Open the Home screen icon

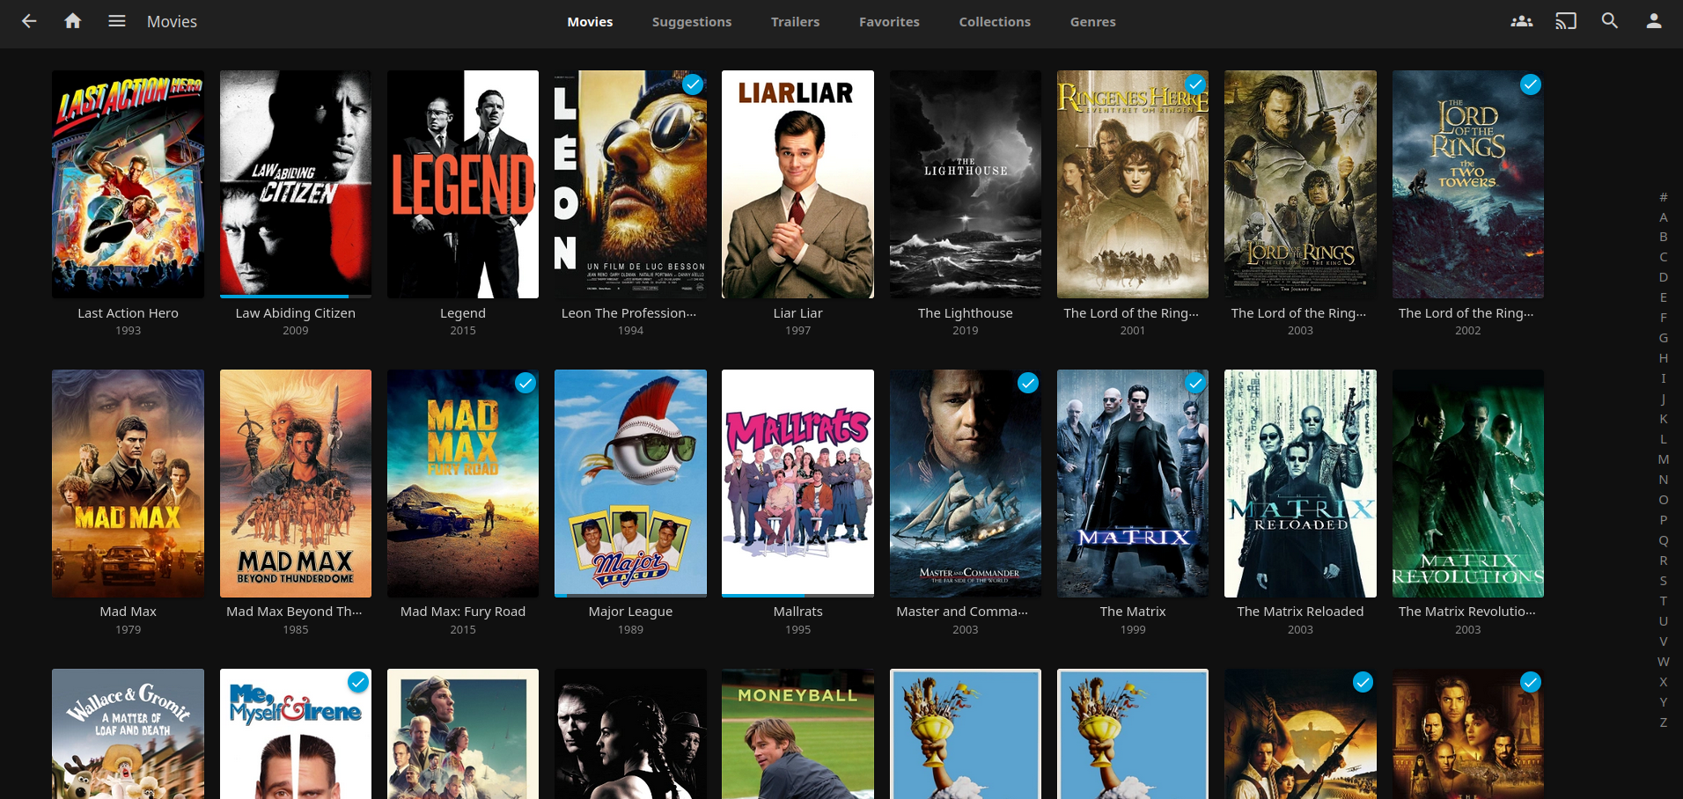coord(73,21)
